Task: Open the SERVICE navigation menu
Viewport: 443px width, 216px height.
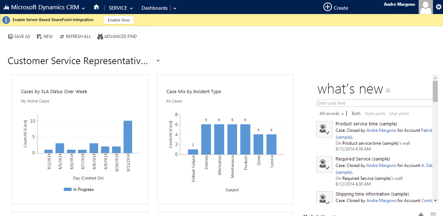Action: coord(120,8)
